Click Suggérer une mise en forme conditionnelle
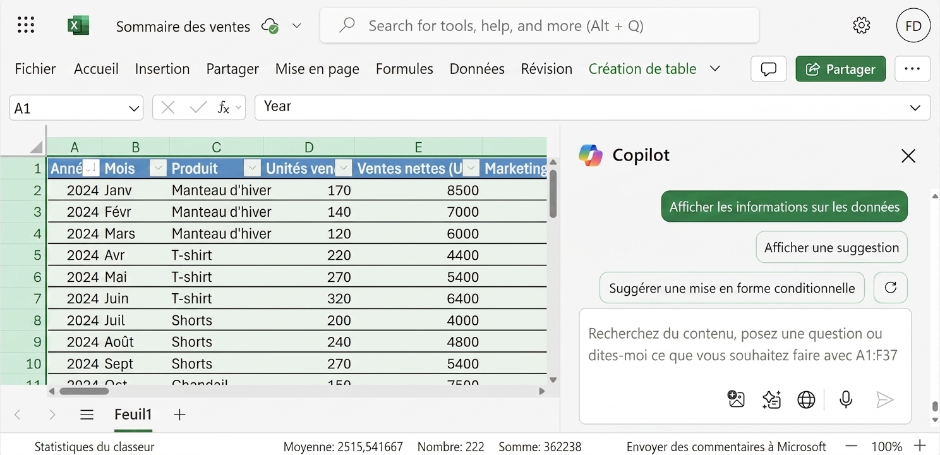The width and height of the screenshot is (940, 455). (x=732, y=288)
